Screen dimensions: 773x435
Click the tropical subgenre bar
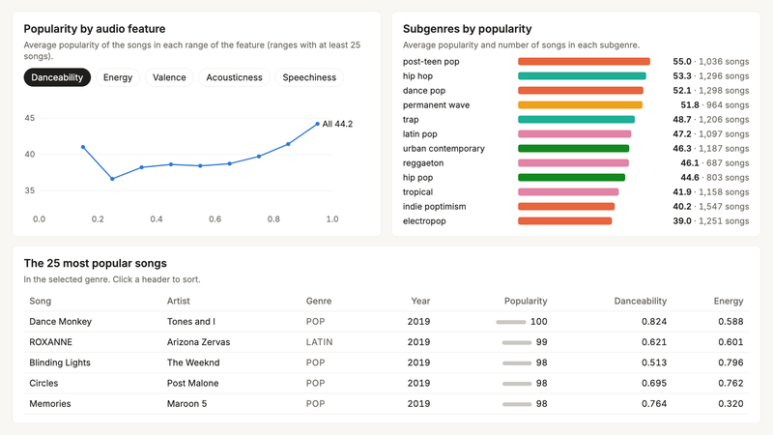point(568,191)
